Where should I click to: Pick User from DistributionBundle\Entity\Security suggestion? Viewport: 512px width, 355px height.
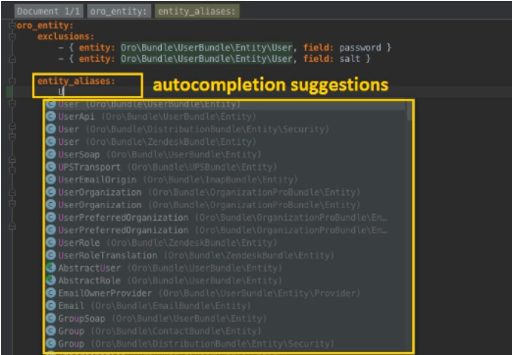[226, 129]
